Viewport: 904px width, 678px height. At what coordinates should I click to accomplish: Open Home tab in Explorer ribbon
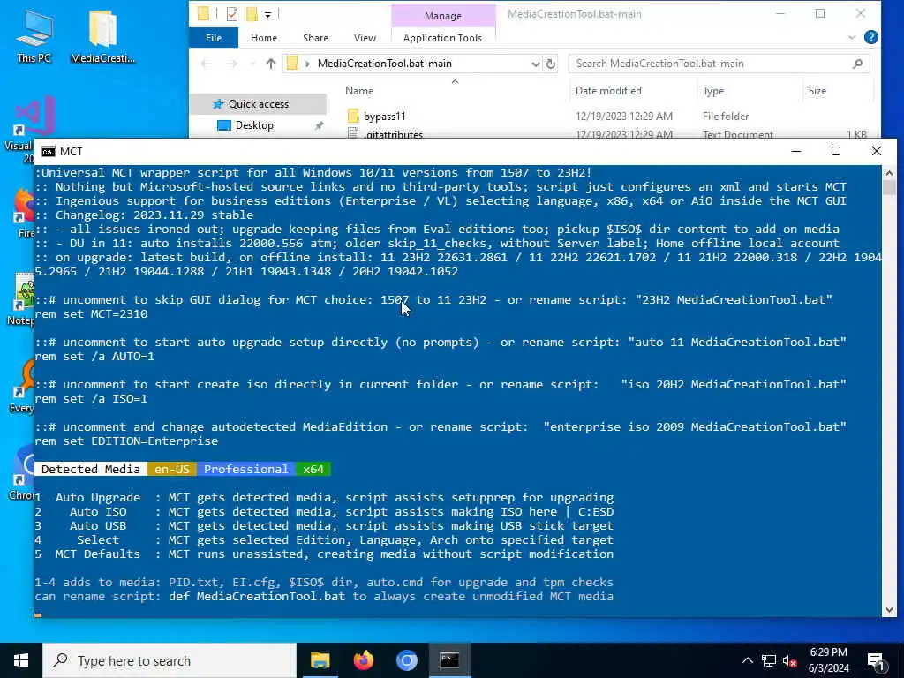point(264,38)
